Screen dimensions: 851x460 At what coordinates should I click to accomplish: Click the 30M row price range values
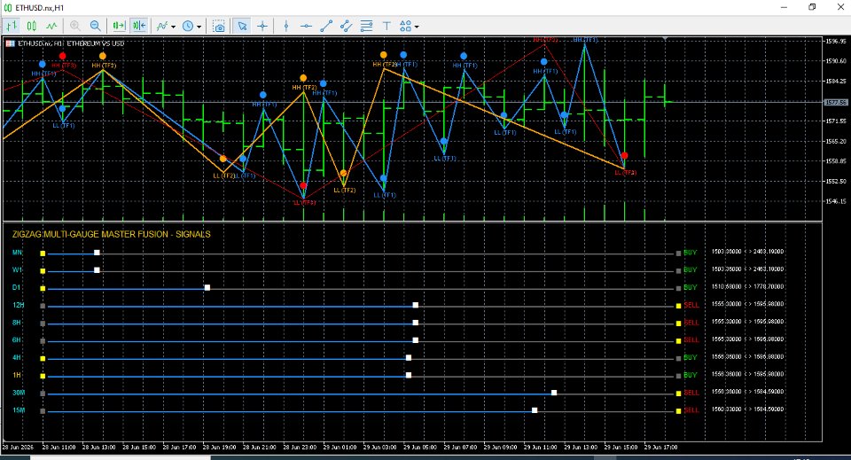(x=747, y=392)
